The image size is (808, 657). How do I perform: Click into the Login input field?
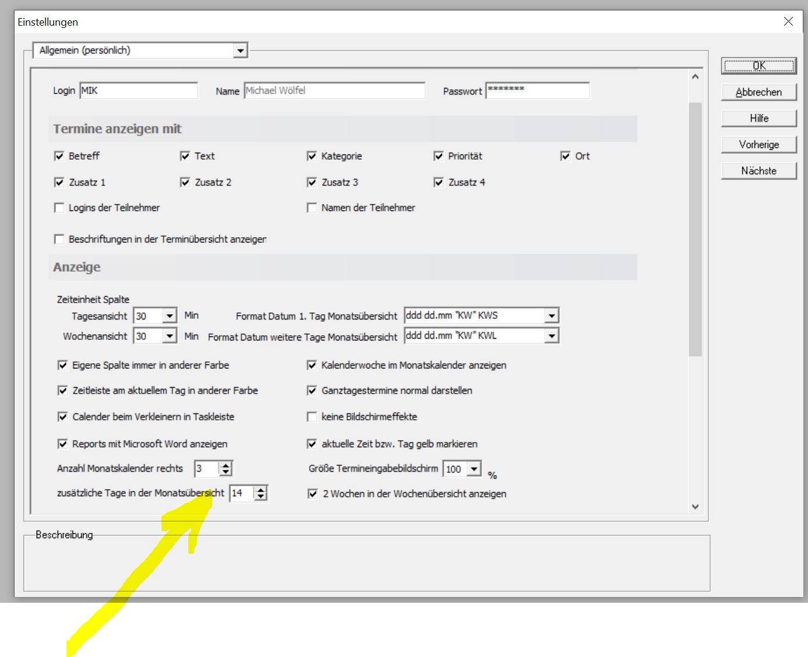pyautogui.click(x=139, y=91)
